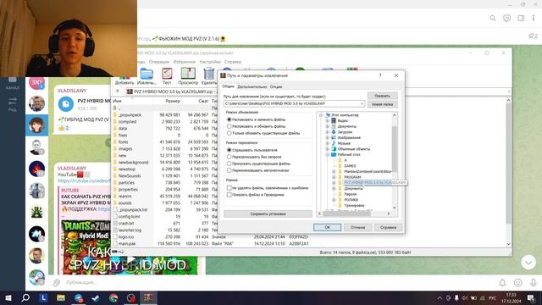This screenshot has height=305, width=542.
Task: Expand the Загрузки tree node
Action: [x=328, y=132]
